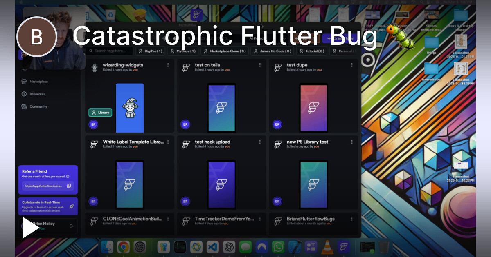Filter projects by the Tutorial tag
The width and height of the screenshot is (491, 257).
pyautogui.click(x=311, y=51)
